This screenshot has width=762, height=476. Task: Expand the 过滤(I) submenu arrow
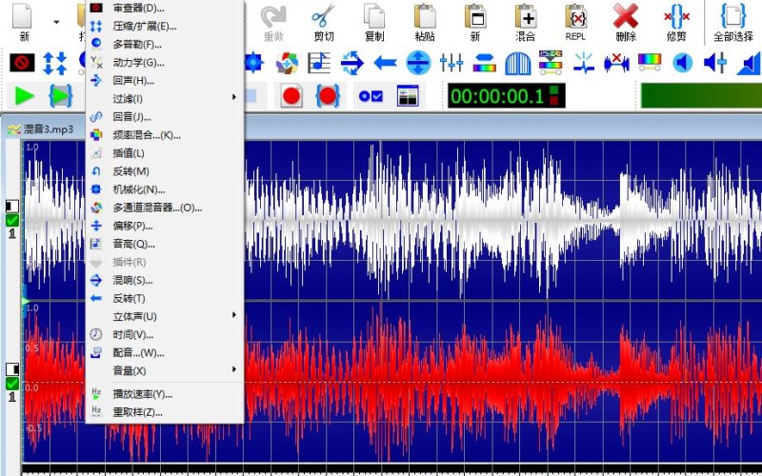(x=234, y=97)
